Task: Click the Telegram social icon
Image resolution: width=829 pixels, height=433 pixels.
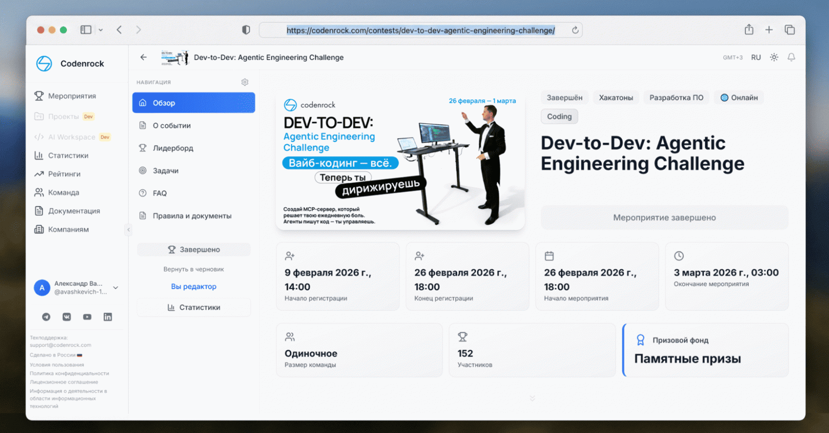Action: [46, 317]
